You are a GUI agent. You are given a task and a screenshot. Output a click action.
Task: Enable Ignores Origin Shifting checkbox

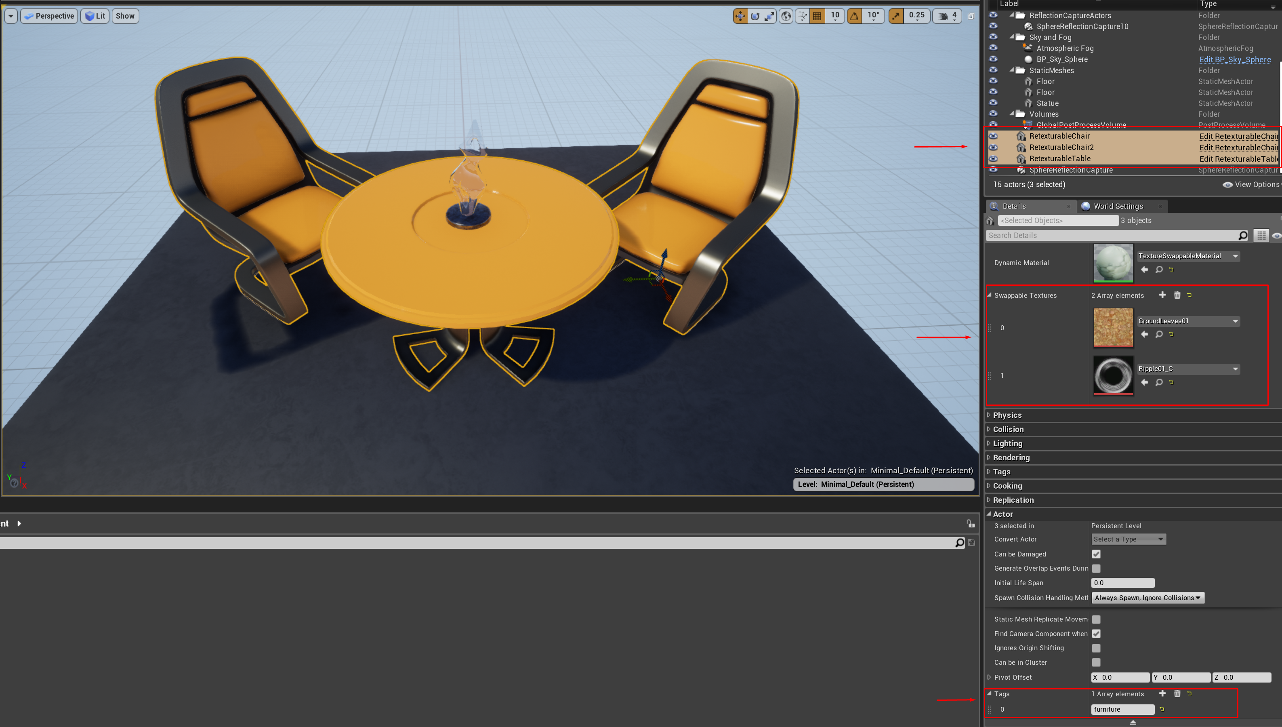pos(1096,648)
